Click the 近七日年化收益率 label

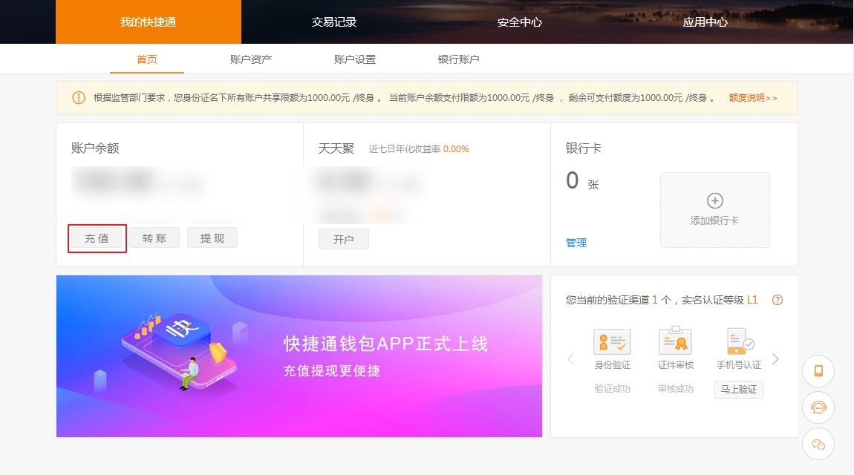pos(405,149)
